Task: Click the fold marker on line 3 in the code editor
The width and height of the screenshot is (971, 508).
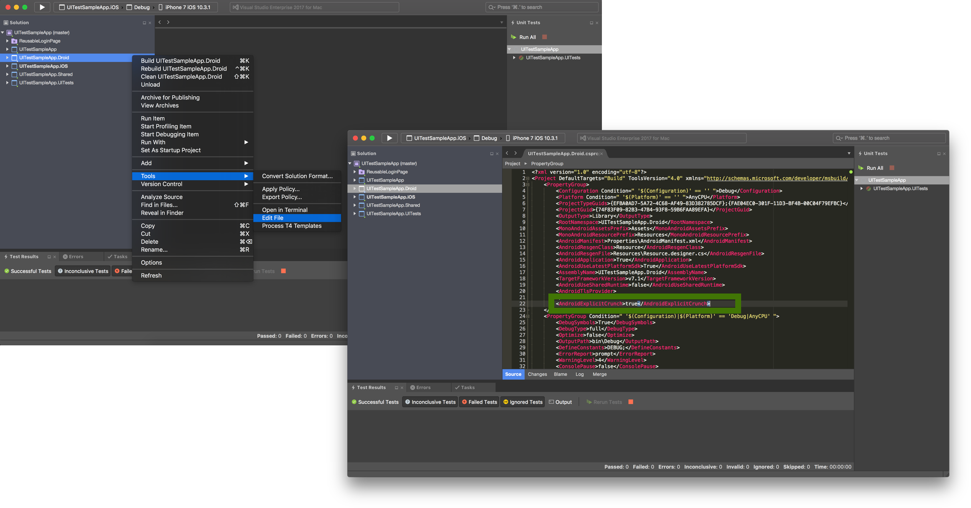Action: coord(528,185)
